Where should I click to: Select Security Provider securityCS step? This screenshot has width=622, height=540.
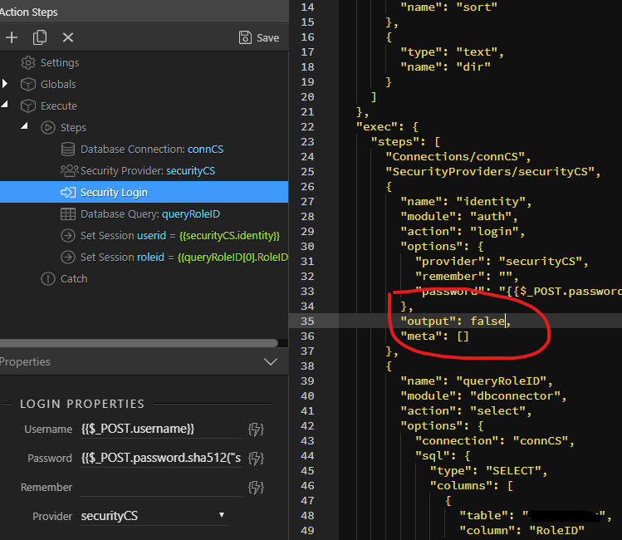[x=148, y=170]
